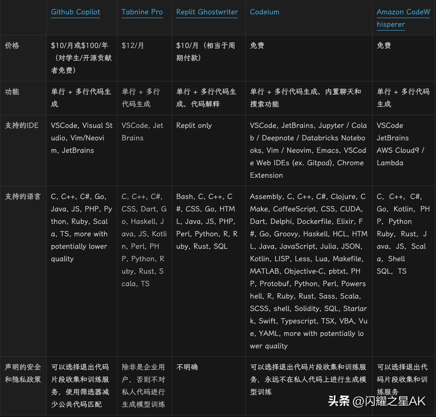436x417 pixels.
Task: Open the Replit Ghostwriter link
Action: pyautogui.click(x=207, y=12)
